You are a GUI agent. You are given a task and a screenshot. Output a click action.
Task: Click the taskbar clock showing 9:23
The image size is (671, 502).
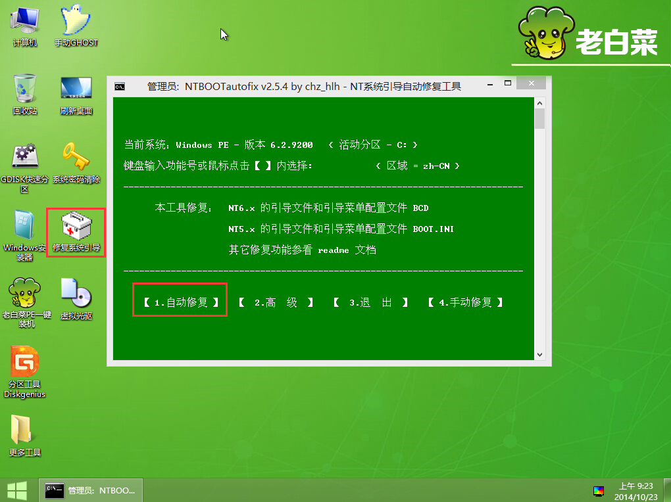click(x=635, y=491)
